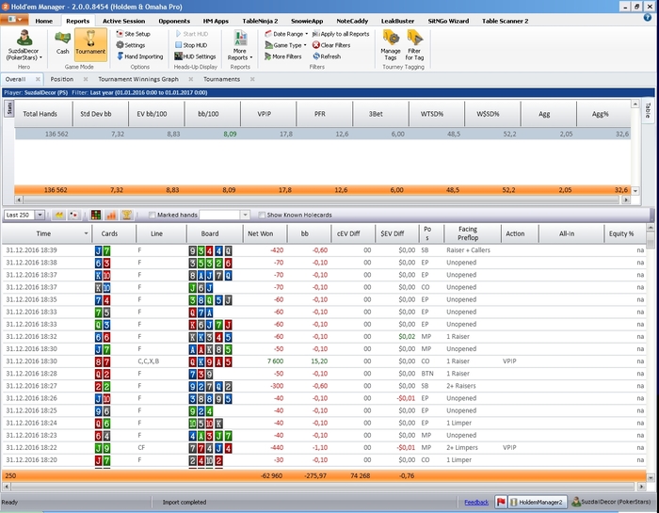659x513 pixels.
Task: Open the Time column sort dropdown arrow
Action: [x=87, y=233]
